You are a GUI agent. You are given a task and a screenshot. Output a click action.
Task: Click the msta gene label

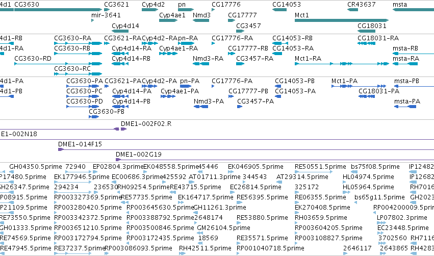coord(400,5)
